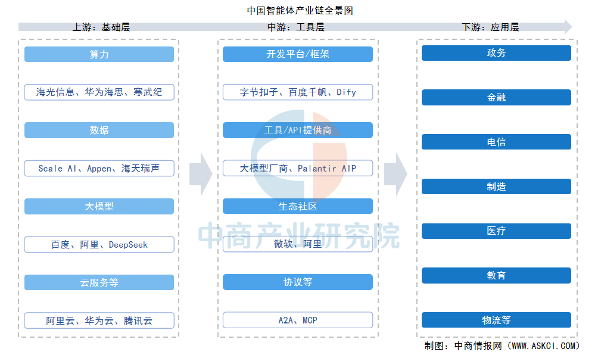
Task: Click the 上游：基础层 column label
Action: 101,27
